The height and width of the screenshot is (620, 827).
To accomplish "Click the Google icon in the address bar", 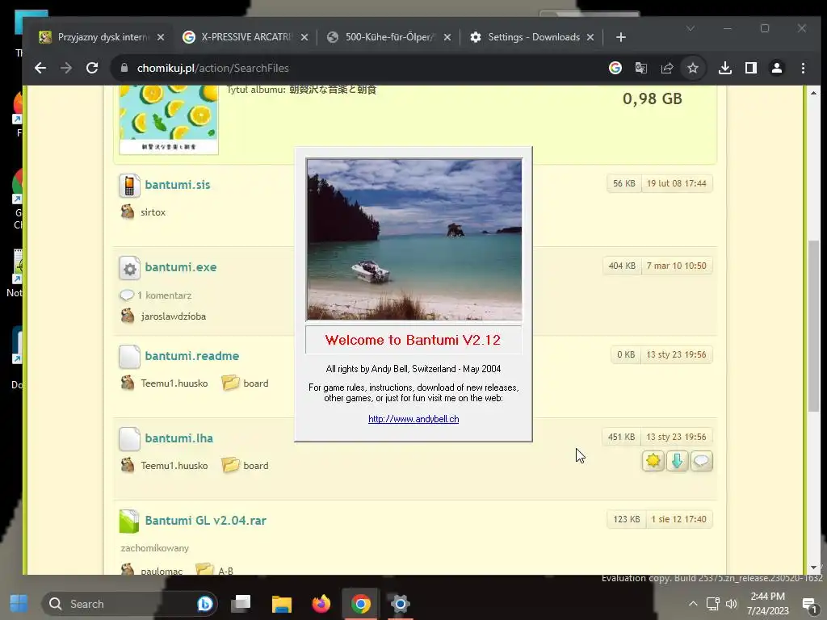I will pyautogui.click(x=615, y=68).
